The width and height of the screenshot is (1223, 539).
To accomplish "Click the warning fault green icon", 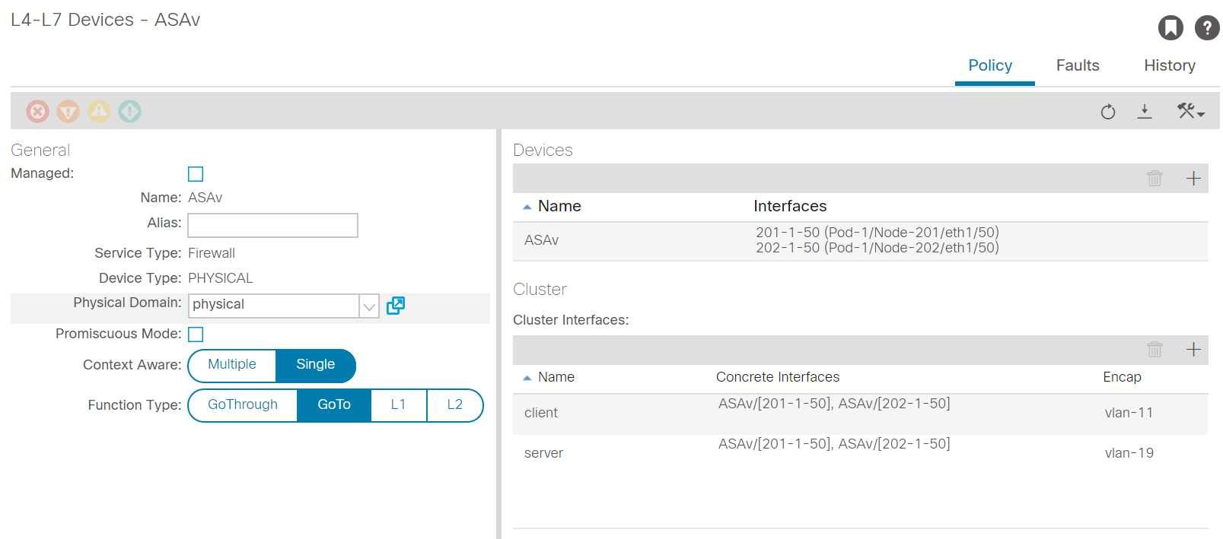I will pyautogui.click(x=129, y=112).
